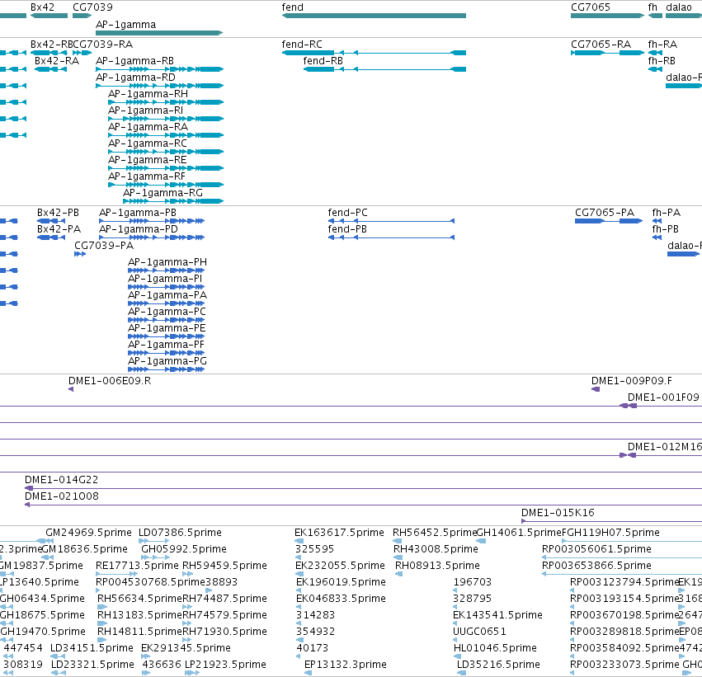Select the HL01046.5prime EST label

click(x=495, y=648)
